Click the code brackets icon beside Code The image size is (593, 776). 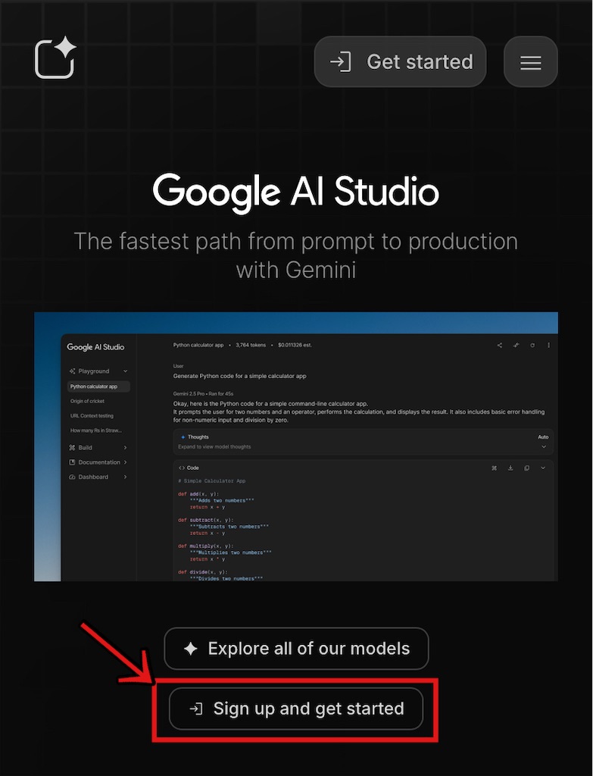(x=182, y=468)
